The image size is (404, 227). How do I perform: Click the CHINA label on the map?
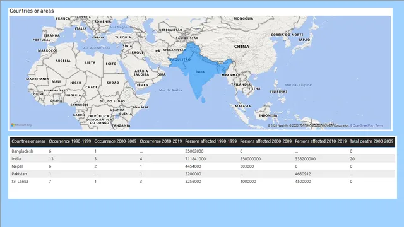tap(242, 46)
